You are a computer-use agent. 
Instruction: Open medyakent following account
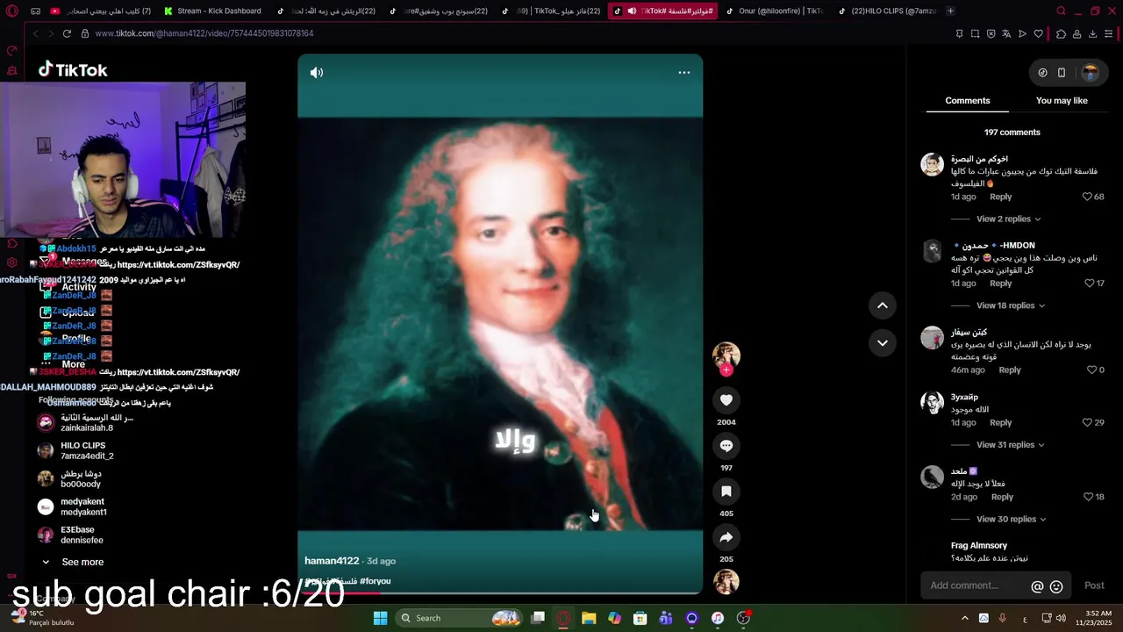point(72,507)
